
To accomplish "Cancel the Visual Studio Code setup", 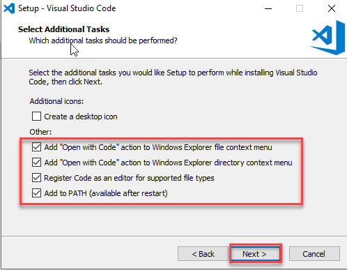I will [x=314, y=254].
